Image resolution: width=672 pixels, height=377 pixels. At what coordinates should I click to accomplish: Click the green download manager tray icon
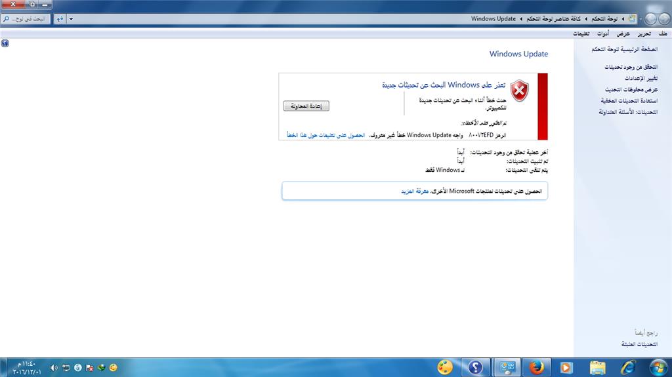coord(102,368)
